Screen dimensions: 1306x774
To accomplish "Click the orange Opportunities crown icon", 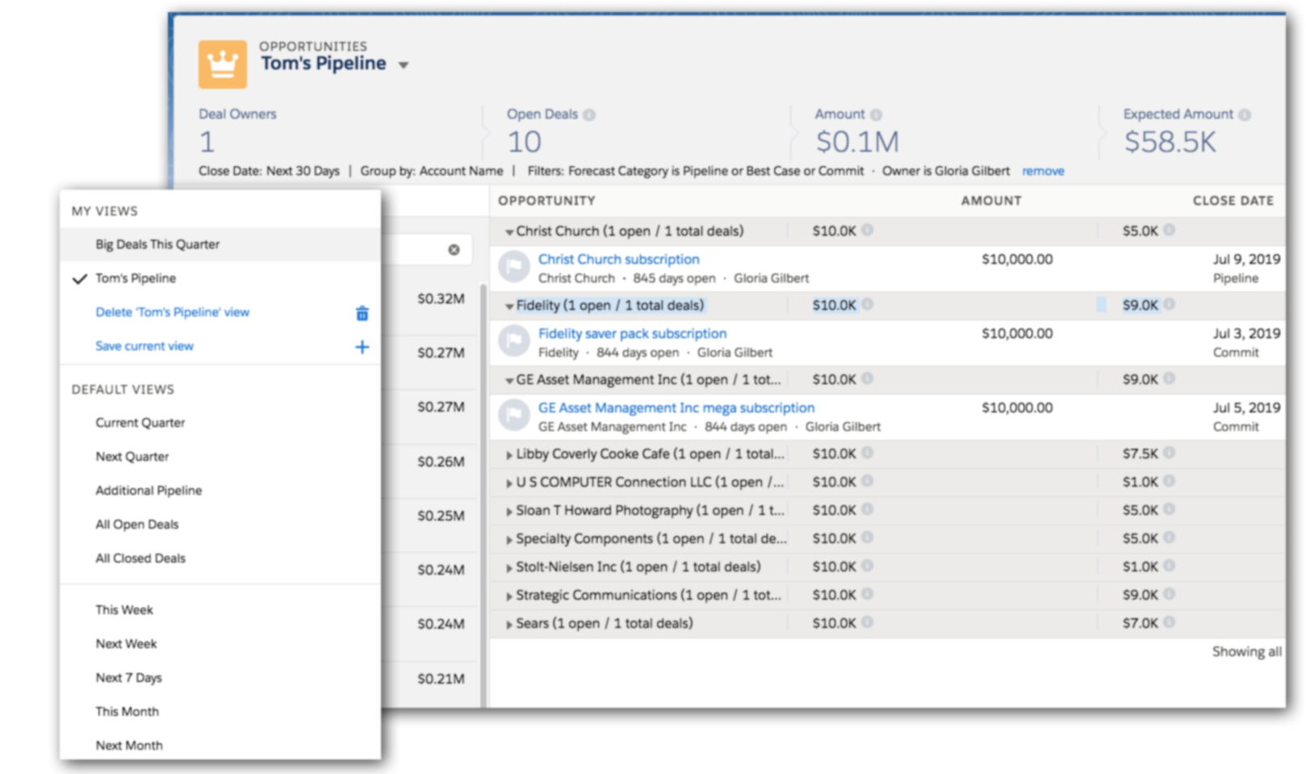I will coord(223,64).
